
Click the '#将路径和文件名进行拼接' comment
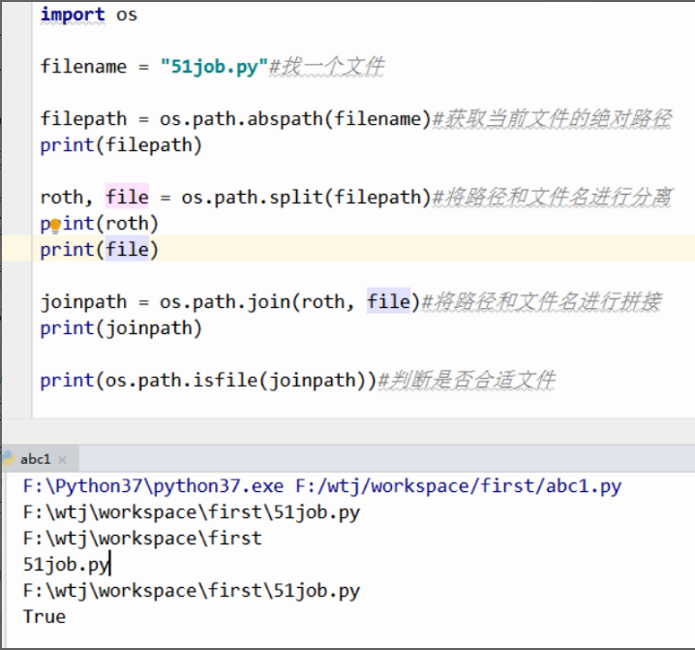click(541, 301)
